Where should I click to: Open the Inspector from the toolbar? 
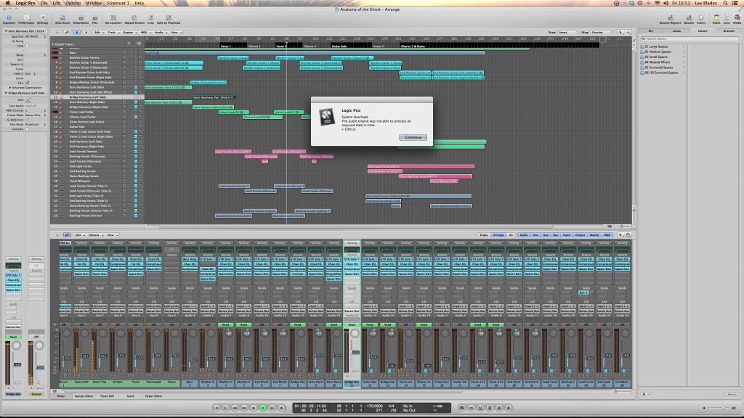point(9,19)
